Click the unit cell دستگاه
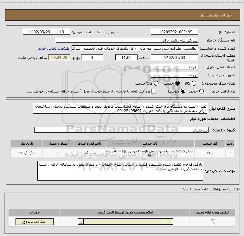 point(89,153)
